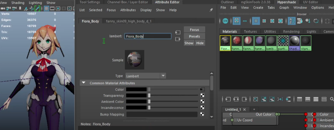Toggle the viewport grid icon
This screenshot has height=130, width=334.
click(46, 9)
